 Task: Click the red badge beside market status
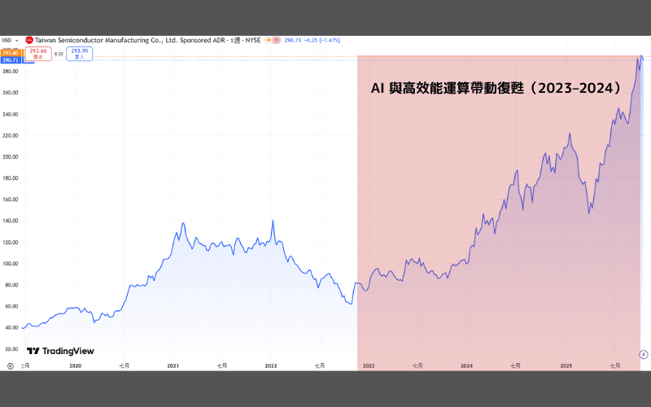point(277,40)
